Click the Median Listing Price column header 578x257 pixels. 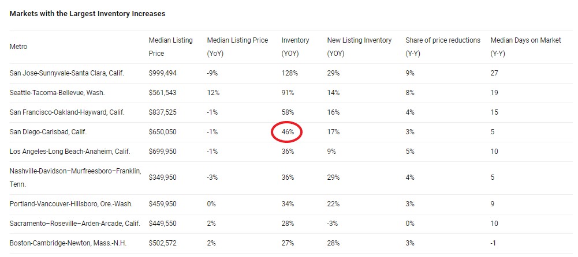[x=171, y=47]
